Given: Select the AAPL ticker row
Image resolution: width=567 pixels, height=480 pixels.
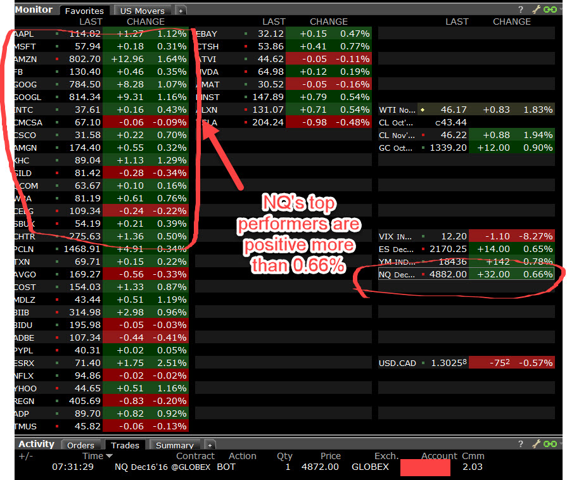Looking at the screenshot, I should tap(101, 34).
